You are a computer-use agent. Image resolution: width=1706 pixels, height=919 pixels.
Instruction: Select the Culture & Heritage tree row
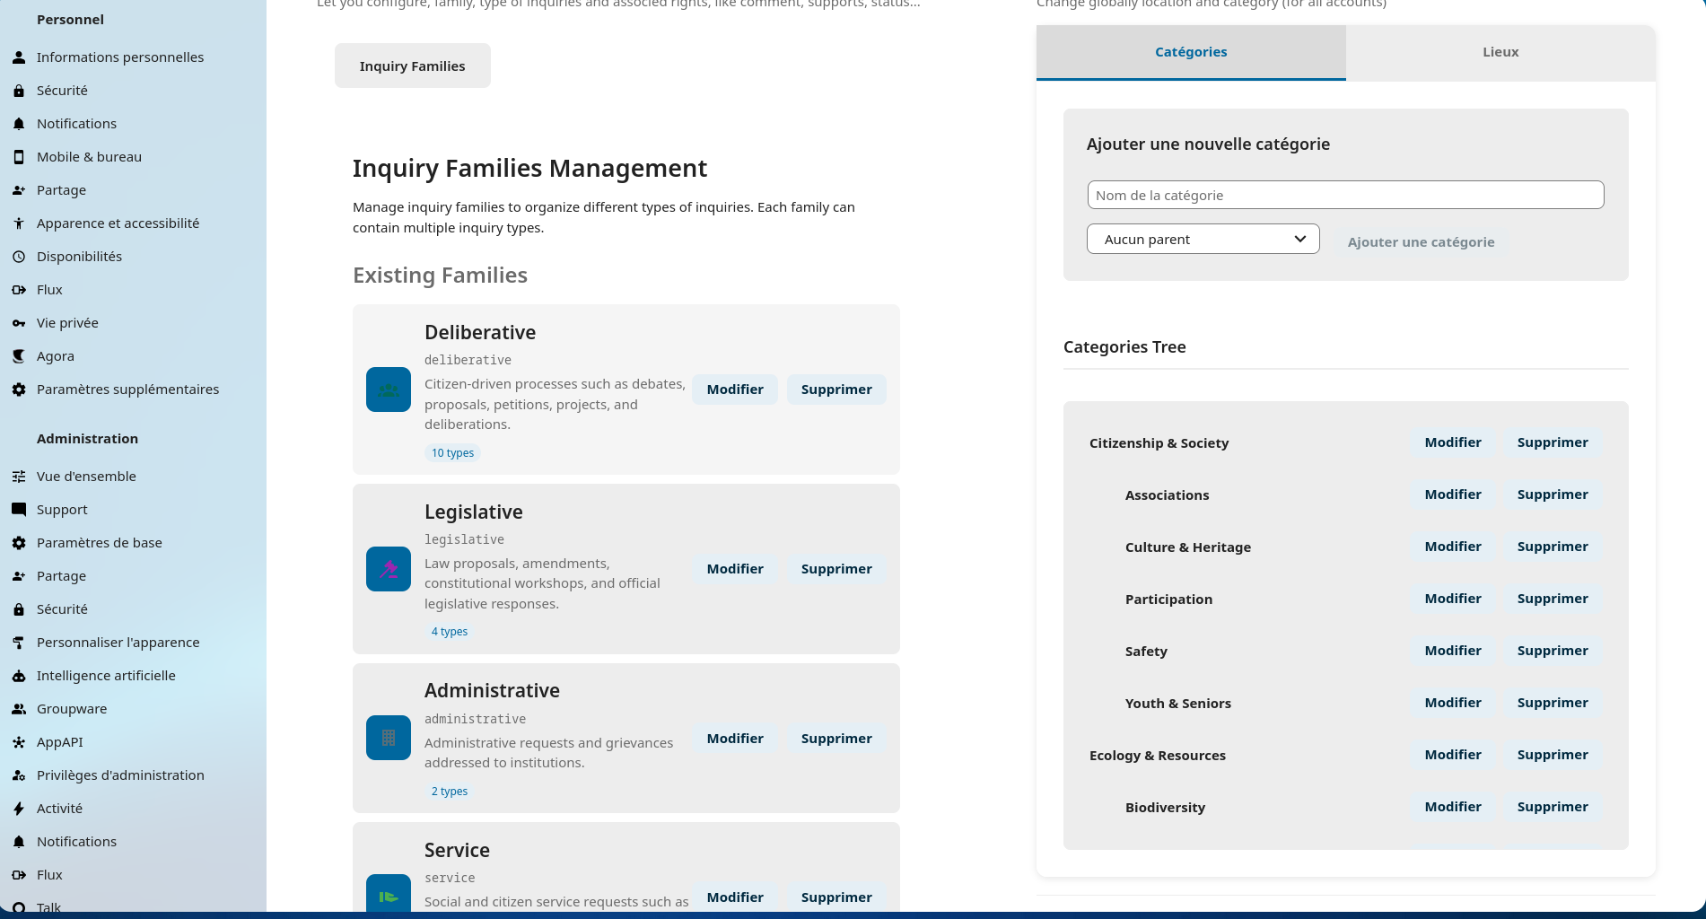coord(1346,547)
